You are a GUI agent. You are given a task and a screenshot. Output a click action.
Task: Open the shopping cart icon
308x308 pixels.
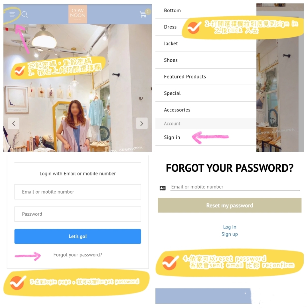coord(143,14)
